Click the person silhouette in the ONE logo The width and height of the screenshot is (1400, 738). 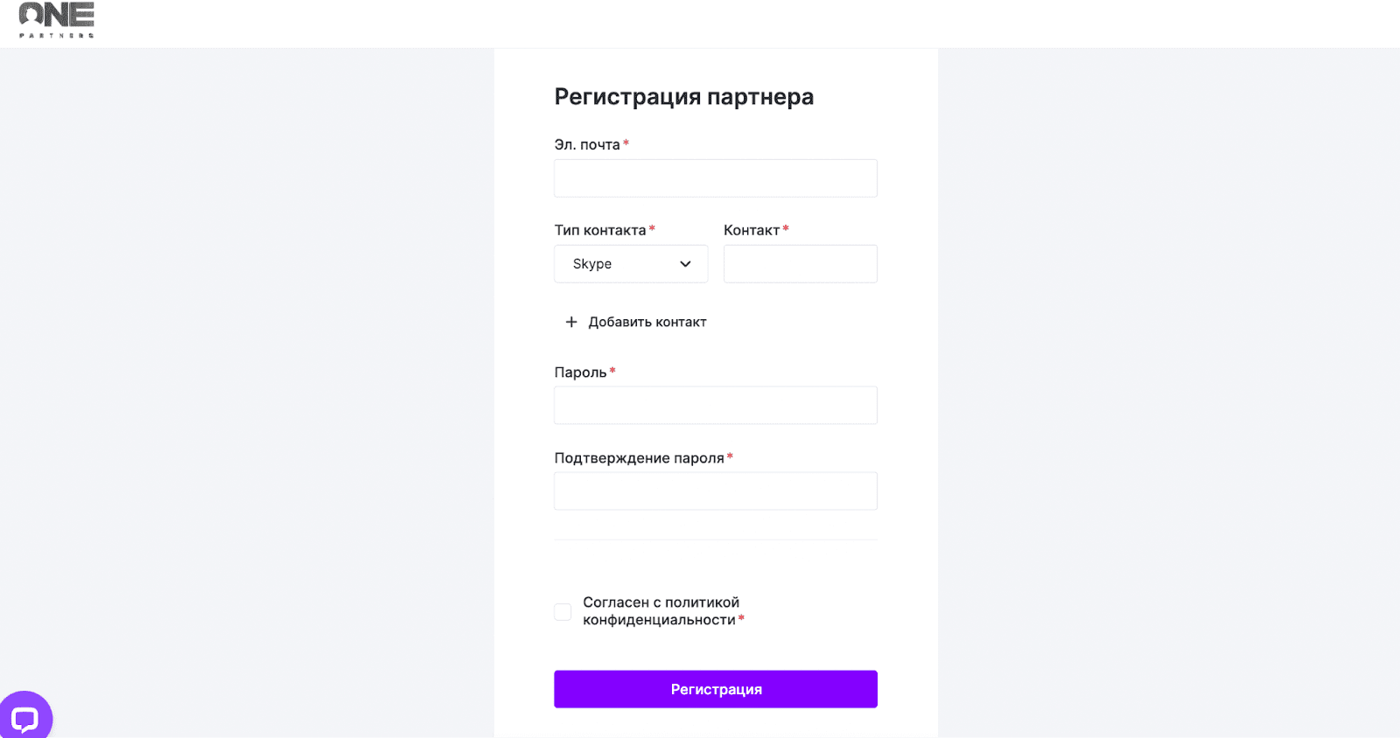point(29,13)
